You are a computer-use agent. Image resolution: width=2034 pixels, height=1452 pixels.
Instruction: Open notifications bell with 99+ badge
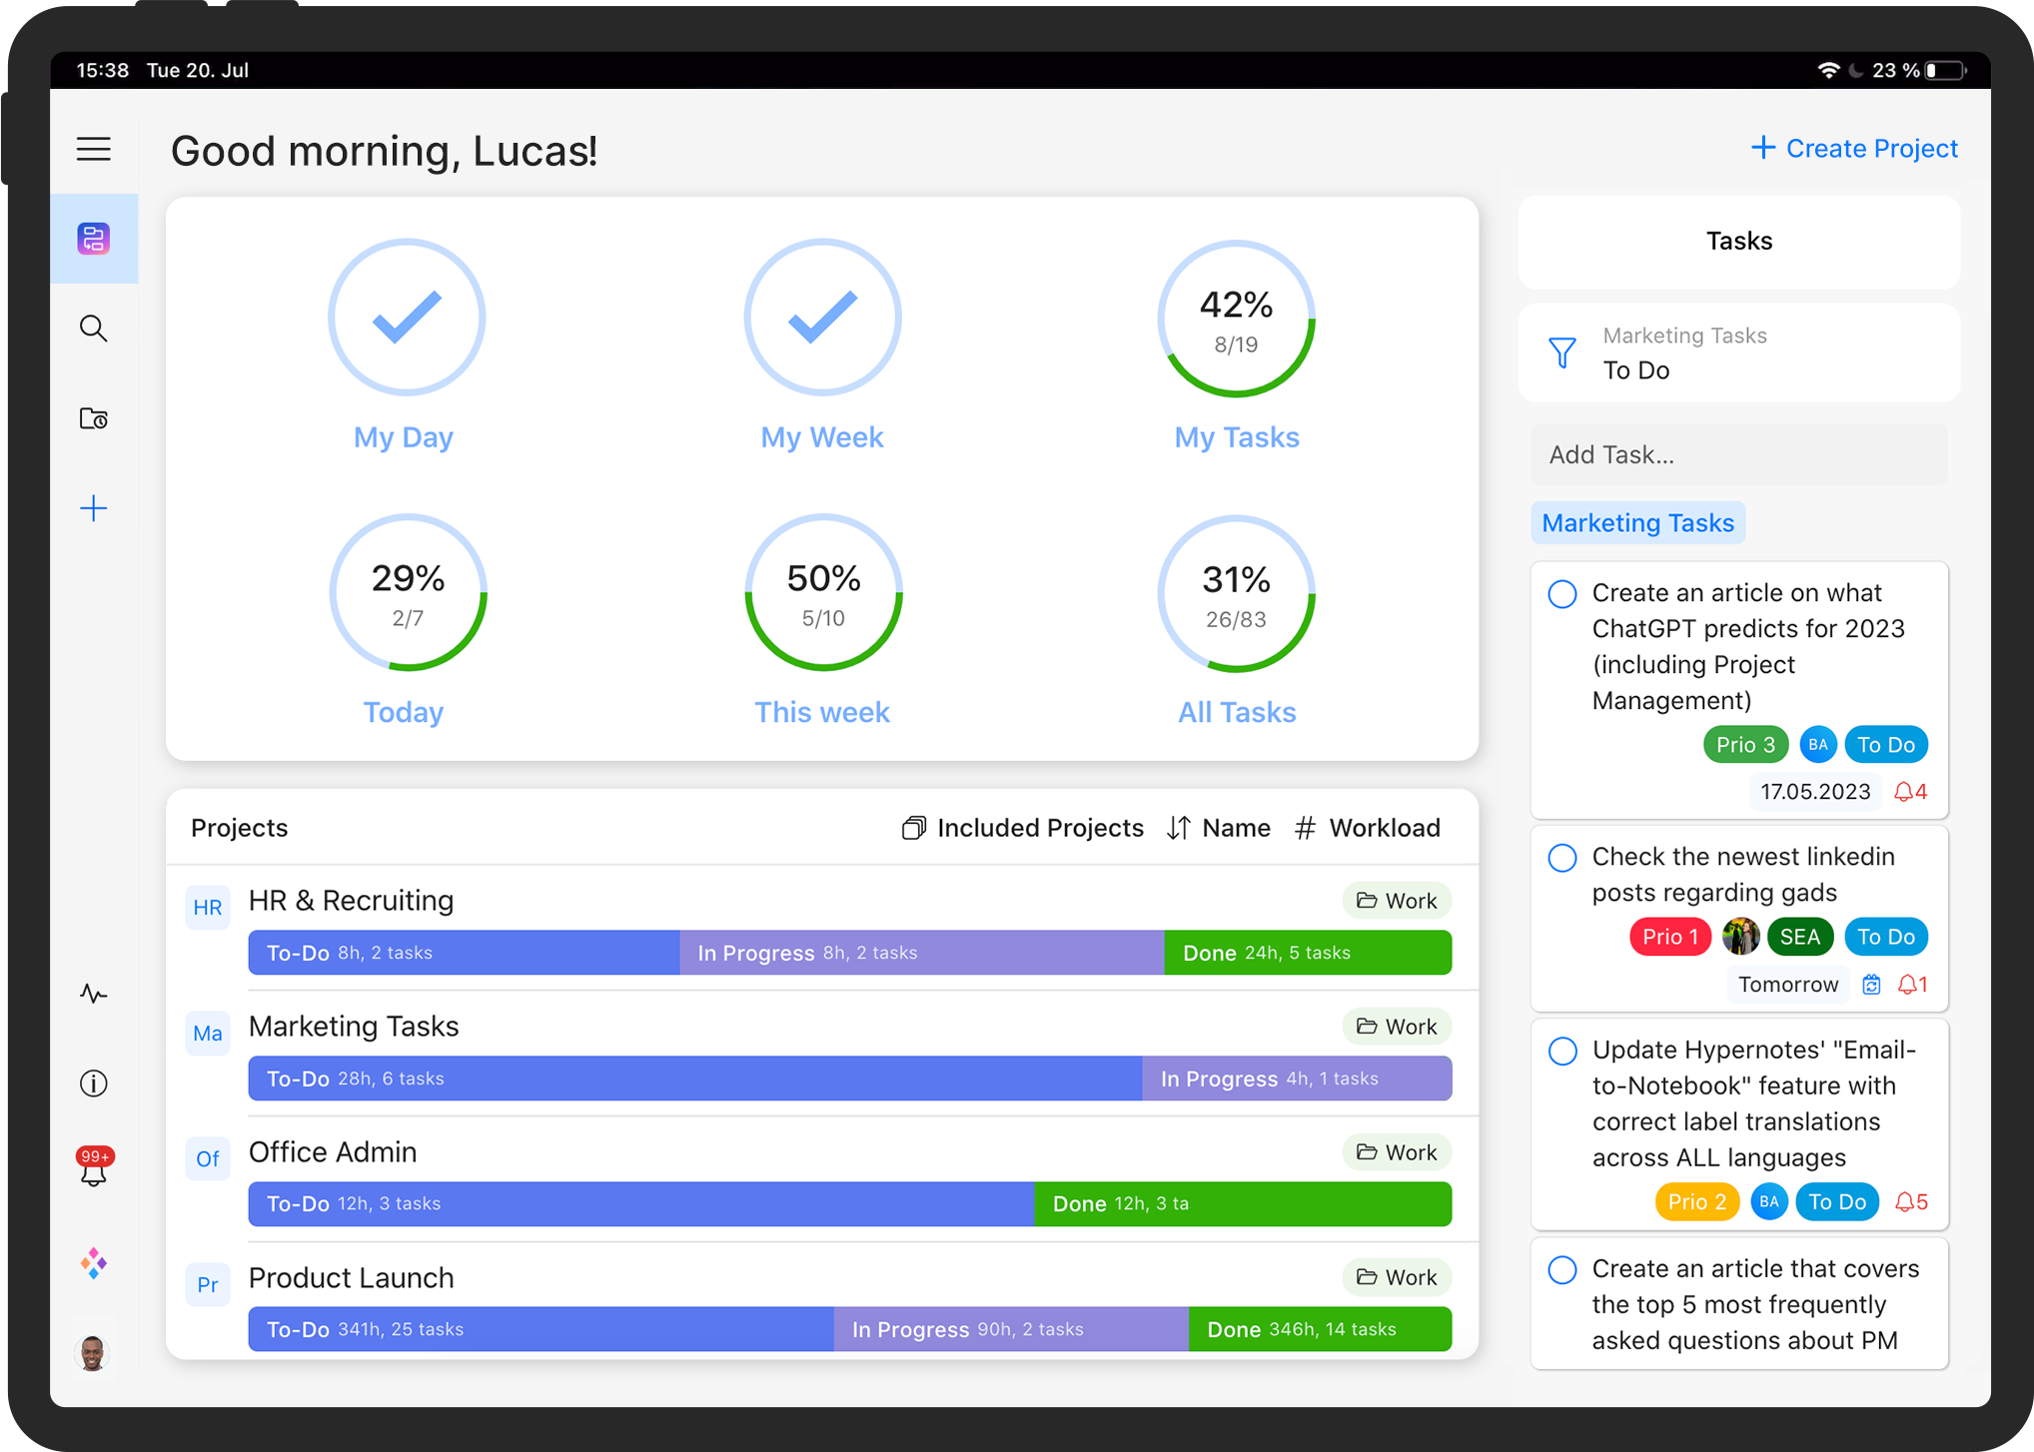94,1167
